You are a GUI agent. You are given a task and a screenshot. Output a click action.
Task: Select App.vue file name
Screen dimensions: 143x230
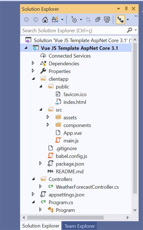73,133
